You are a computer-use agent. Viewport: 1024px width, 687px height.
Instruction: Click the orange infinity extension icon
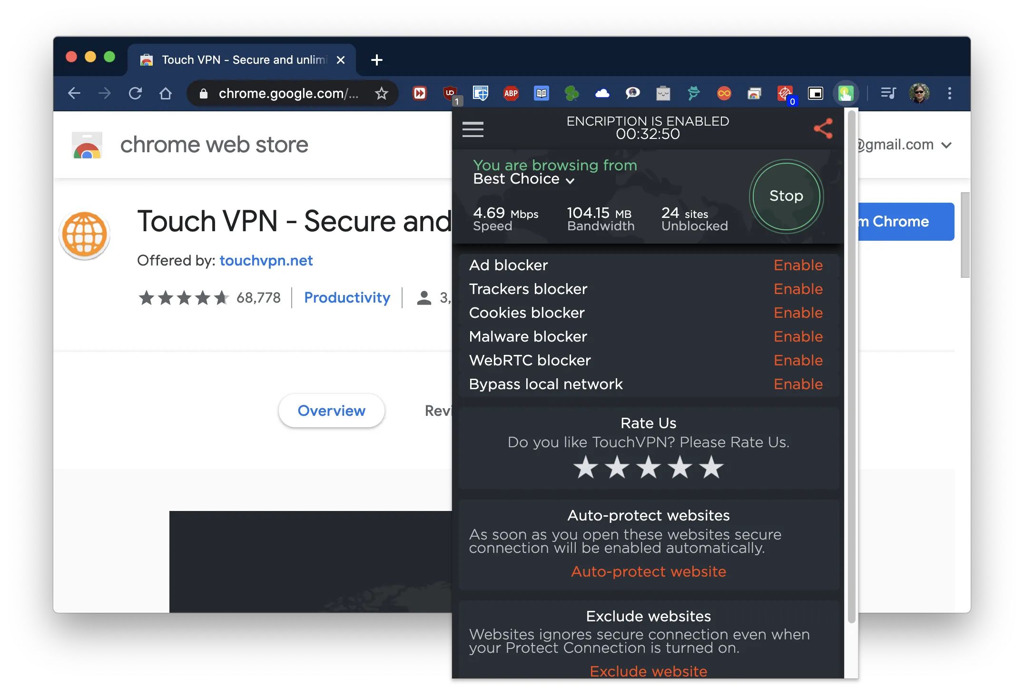[724, 93]
